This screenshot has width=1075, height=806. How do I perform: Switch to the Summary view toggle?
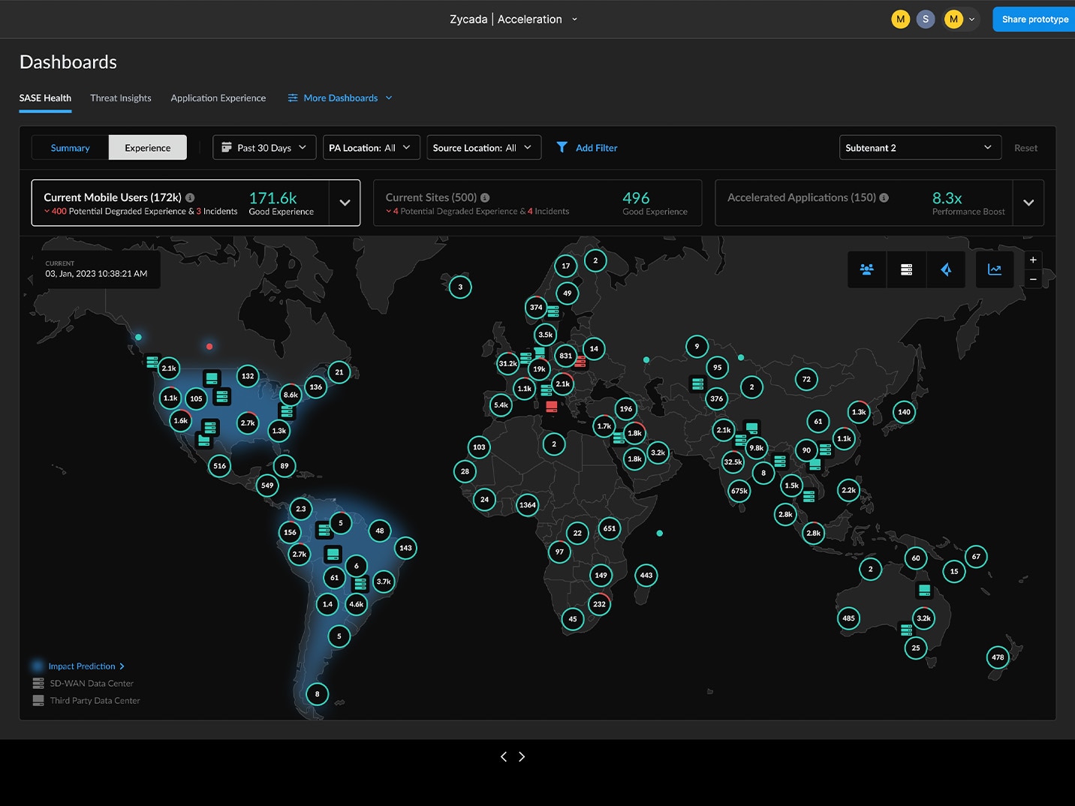(70, 148)
